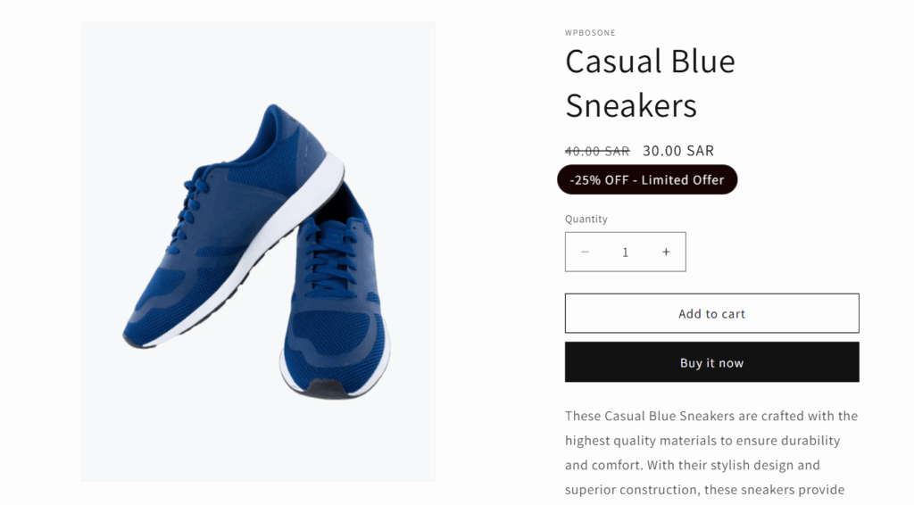Click the description line "highest quality materials"
The image size is (914, 505).
coord(702,441)
